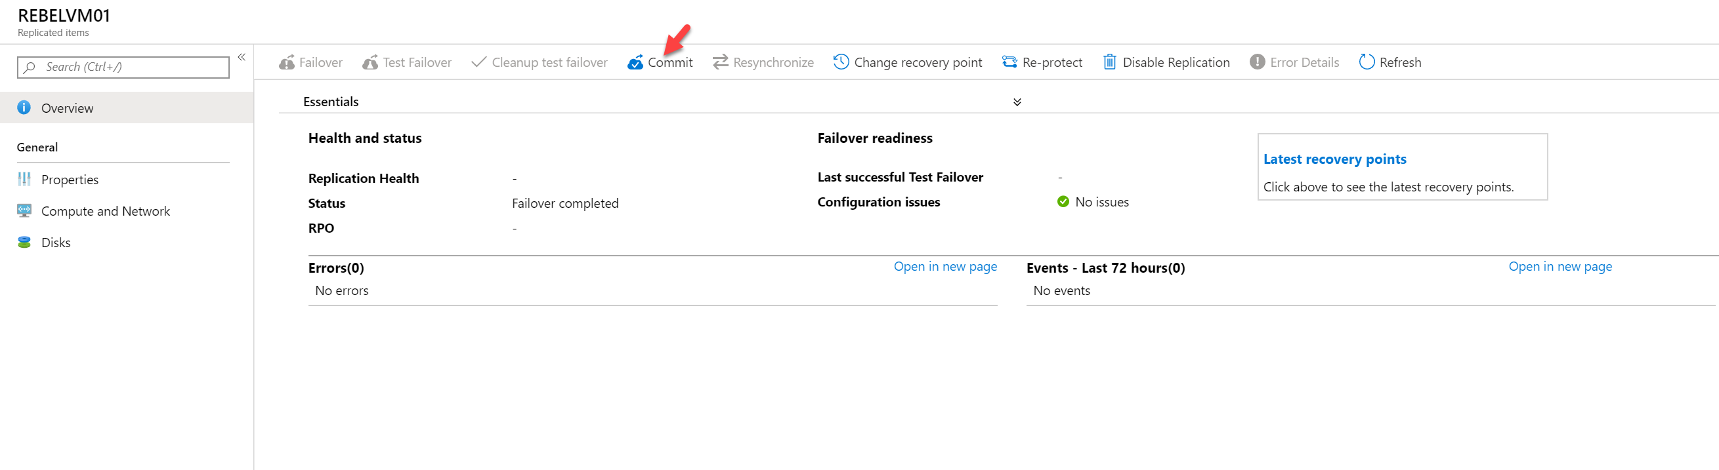Viewport: 1719px width, 470px height.
Task: Open Events in new page link
Action: tap(1560, 267)
